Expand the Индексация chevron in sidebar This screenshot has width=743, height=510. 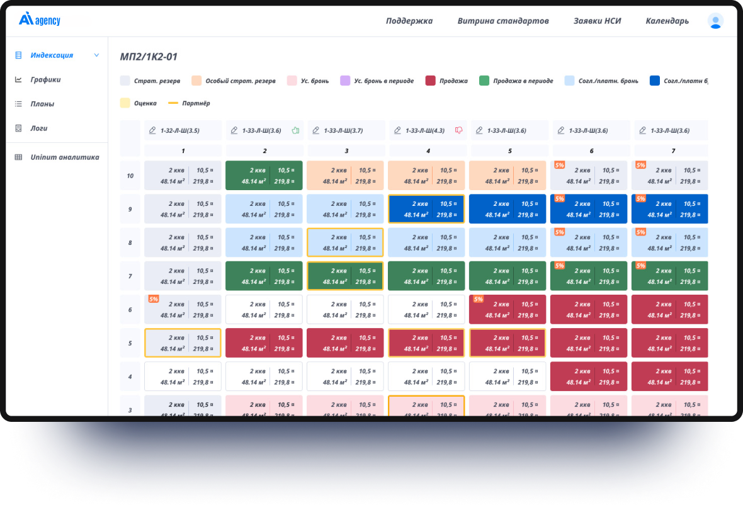(x=96, y=55)
